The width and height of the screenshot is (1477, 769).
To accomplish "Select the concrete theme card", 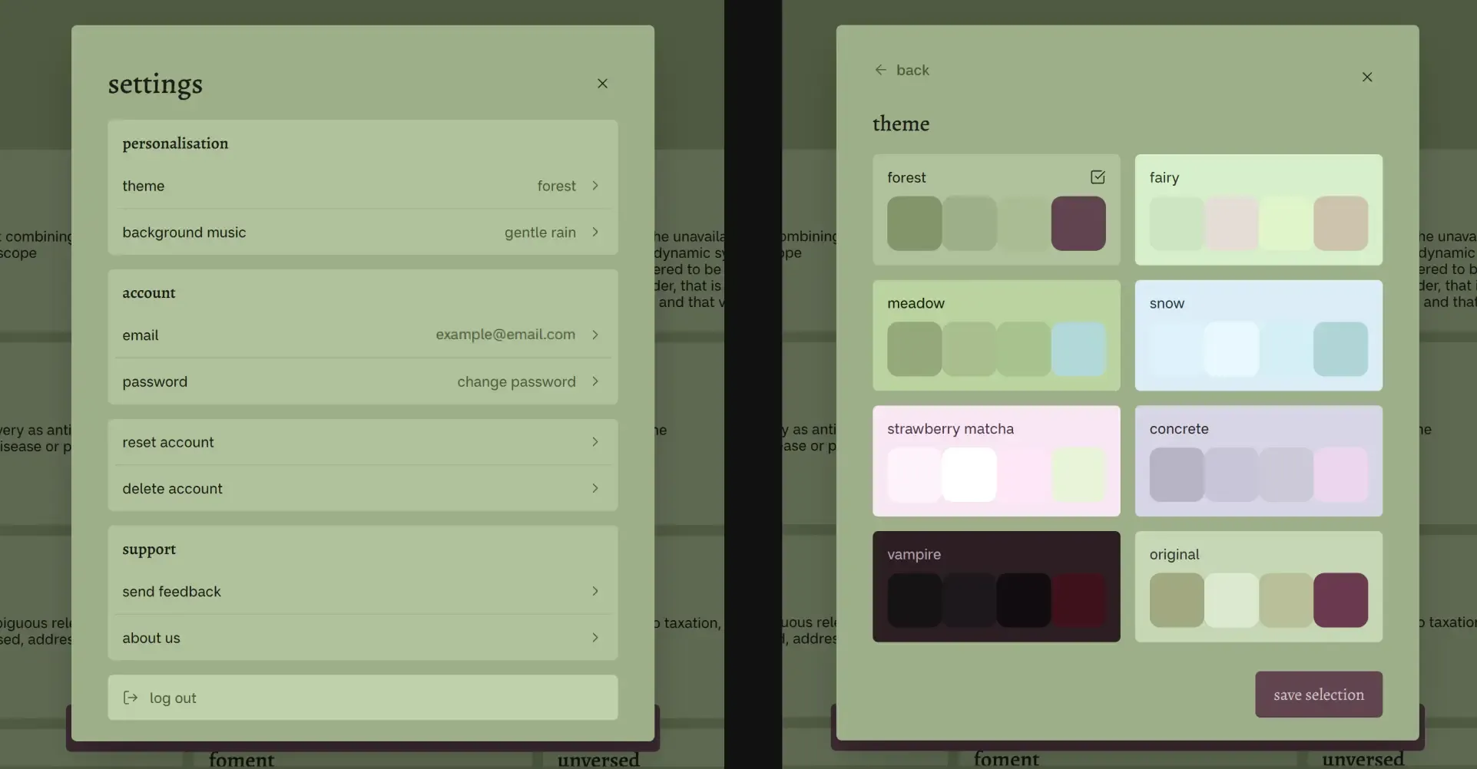I will tap(1258, 460).
